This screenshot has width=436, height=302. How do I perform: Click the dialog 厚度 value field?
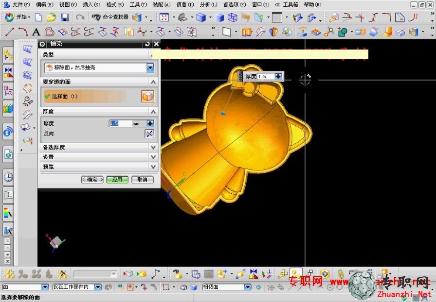click(120, 123)
